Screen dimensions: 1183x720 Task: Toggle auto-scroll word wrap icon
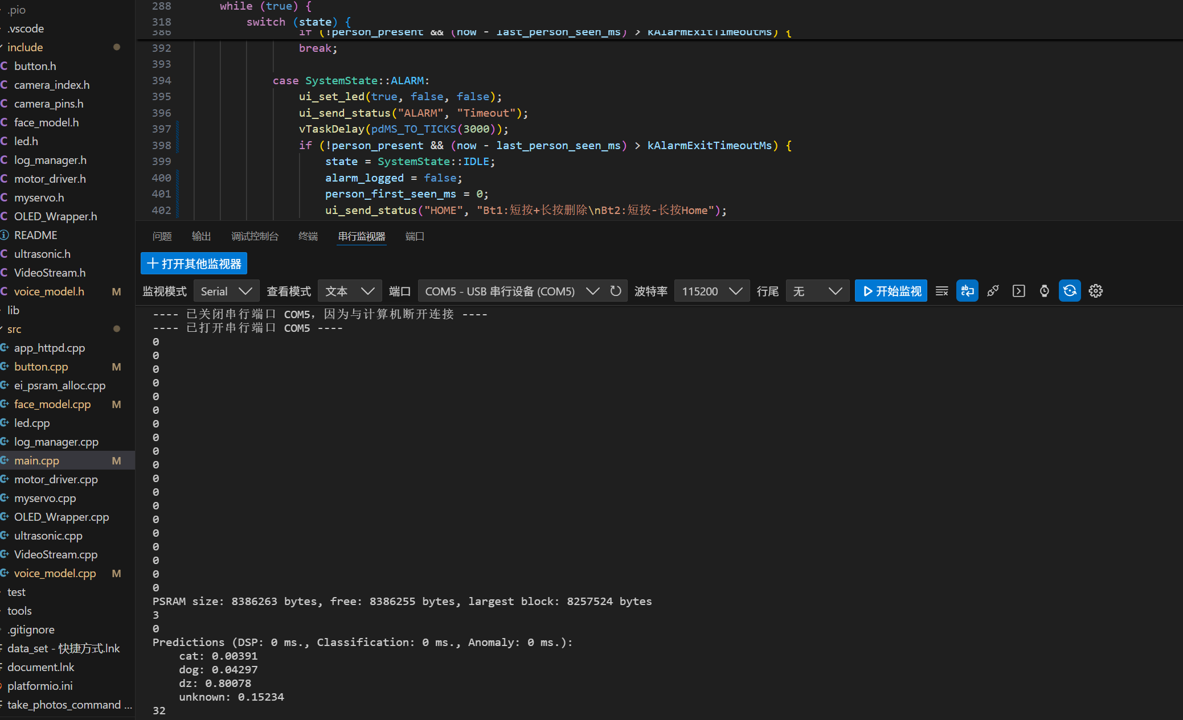(967, 291)
